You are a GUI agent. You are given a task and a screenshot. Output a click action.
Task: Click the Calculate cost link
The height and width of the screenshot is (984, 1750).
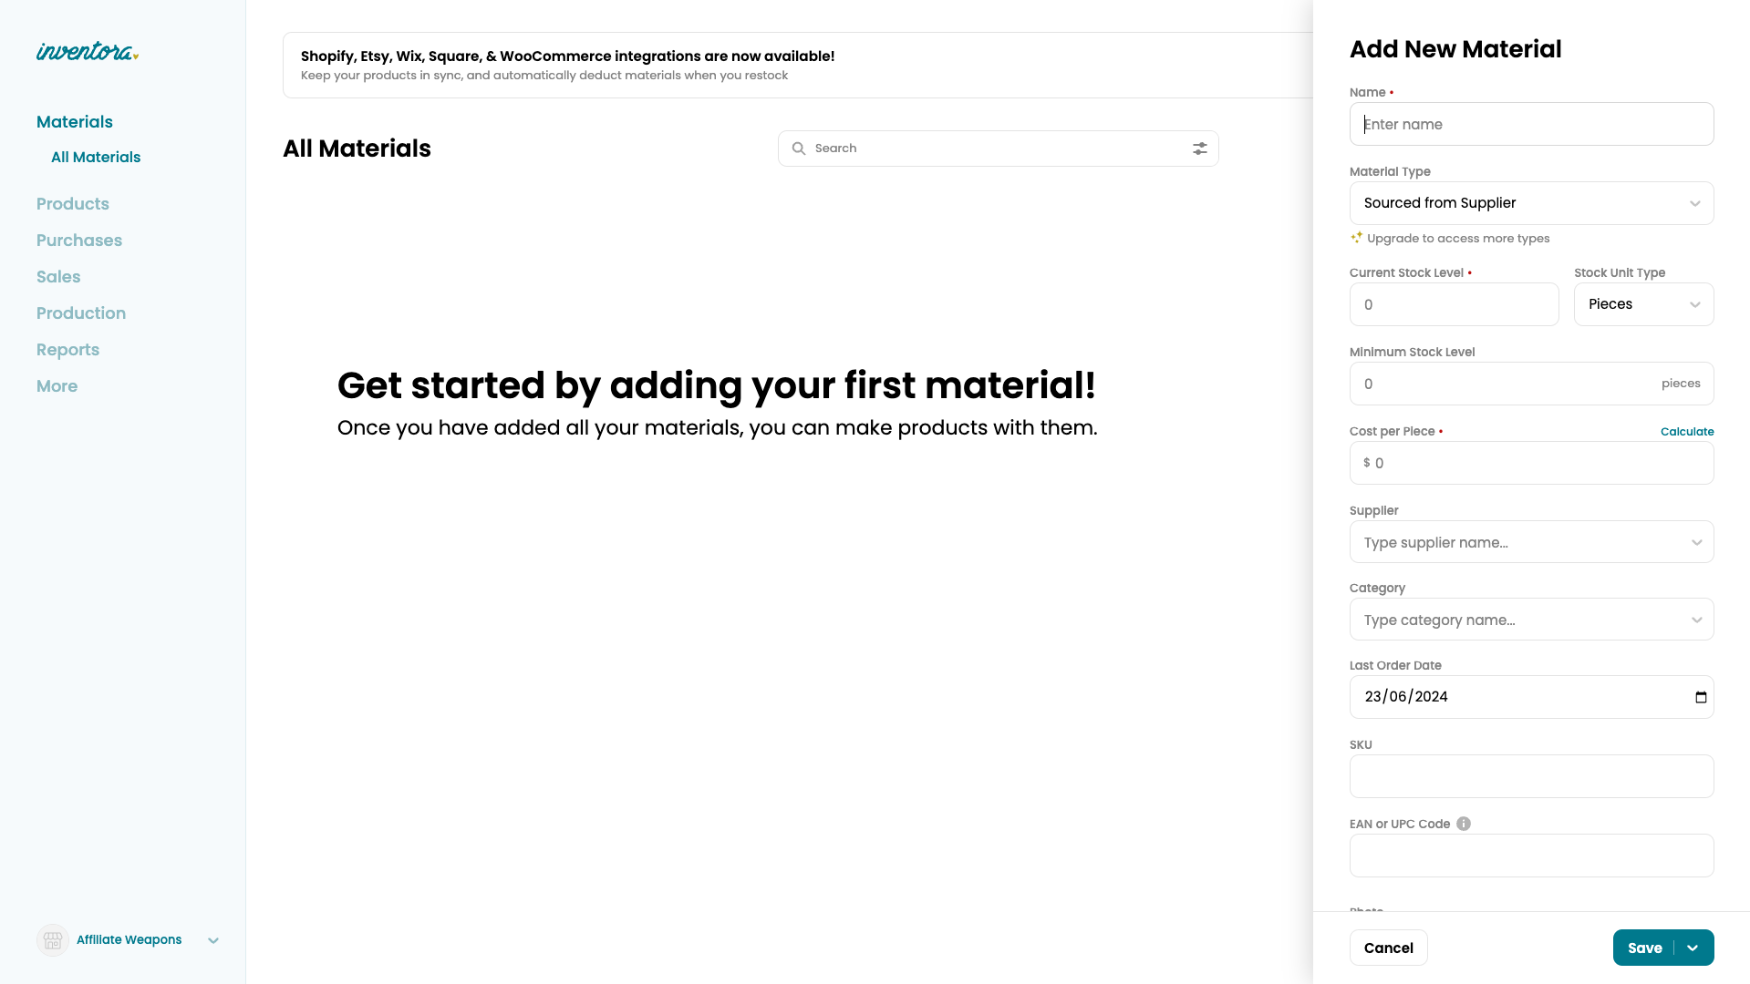1686,432
